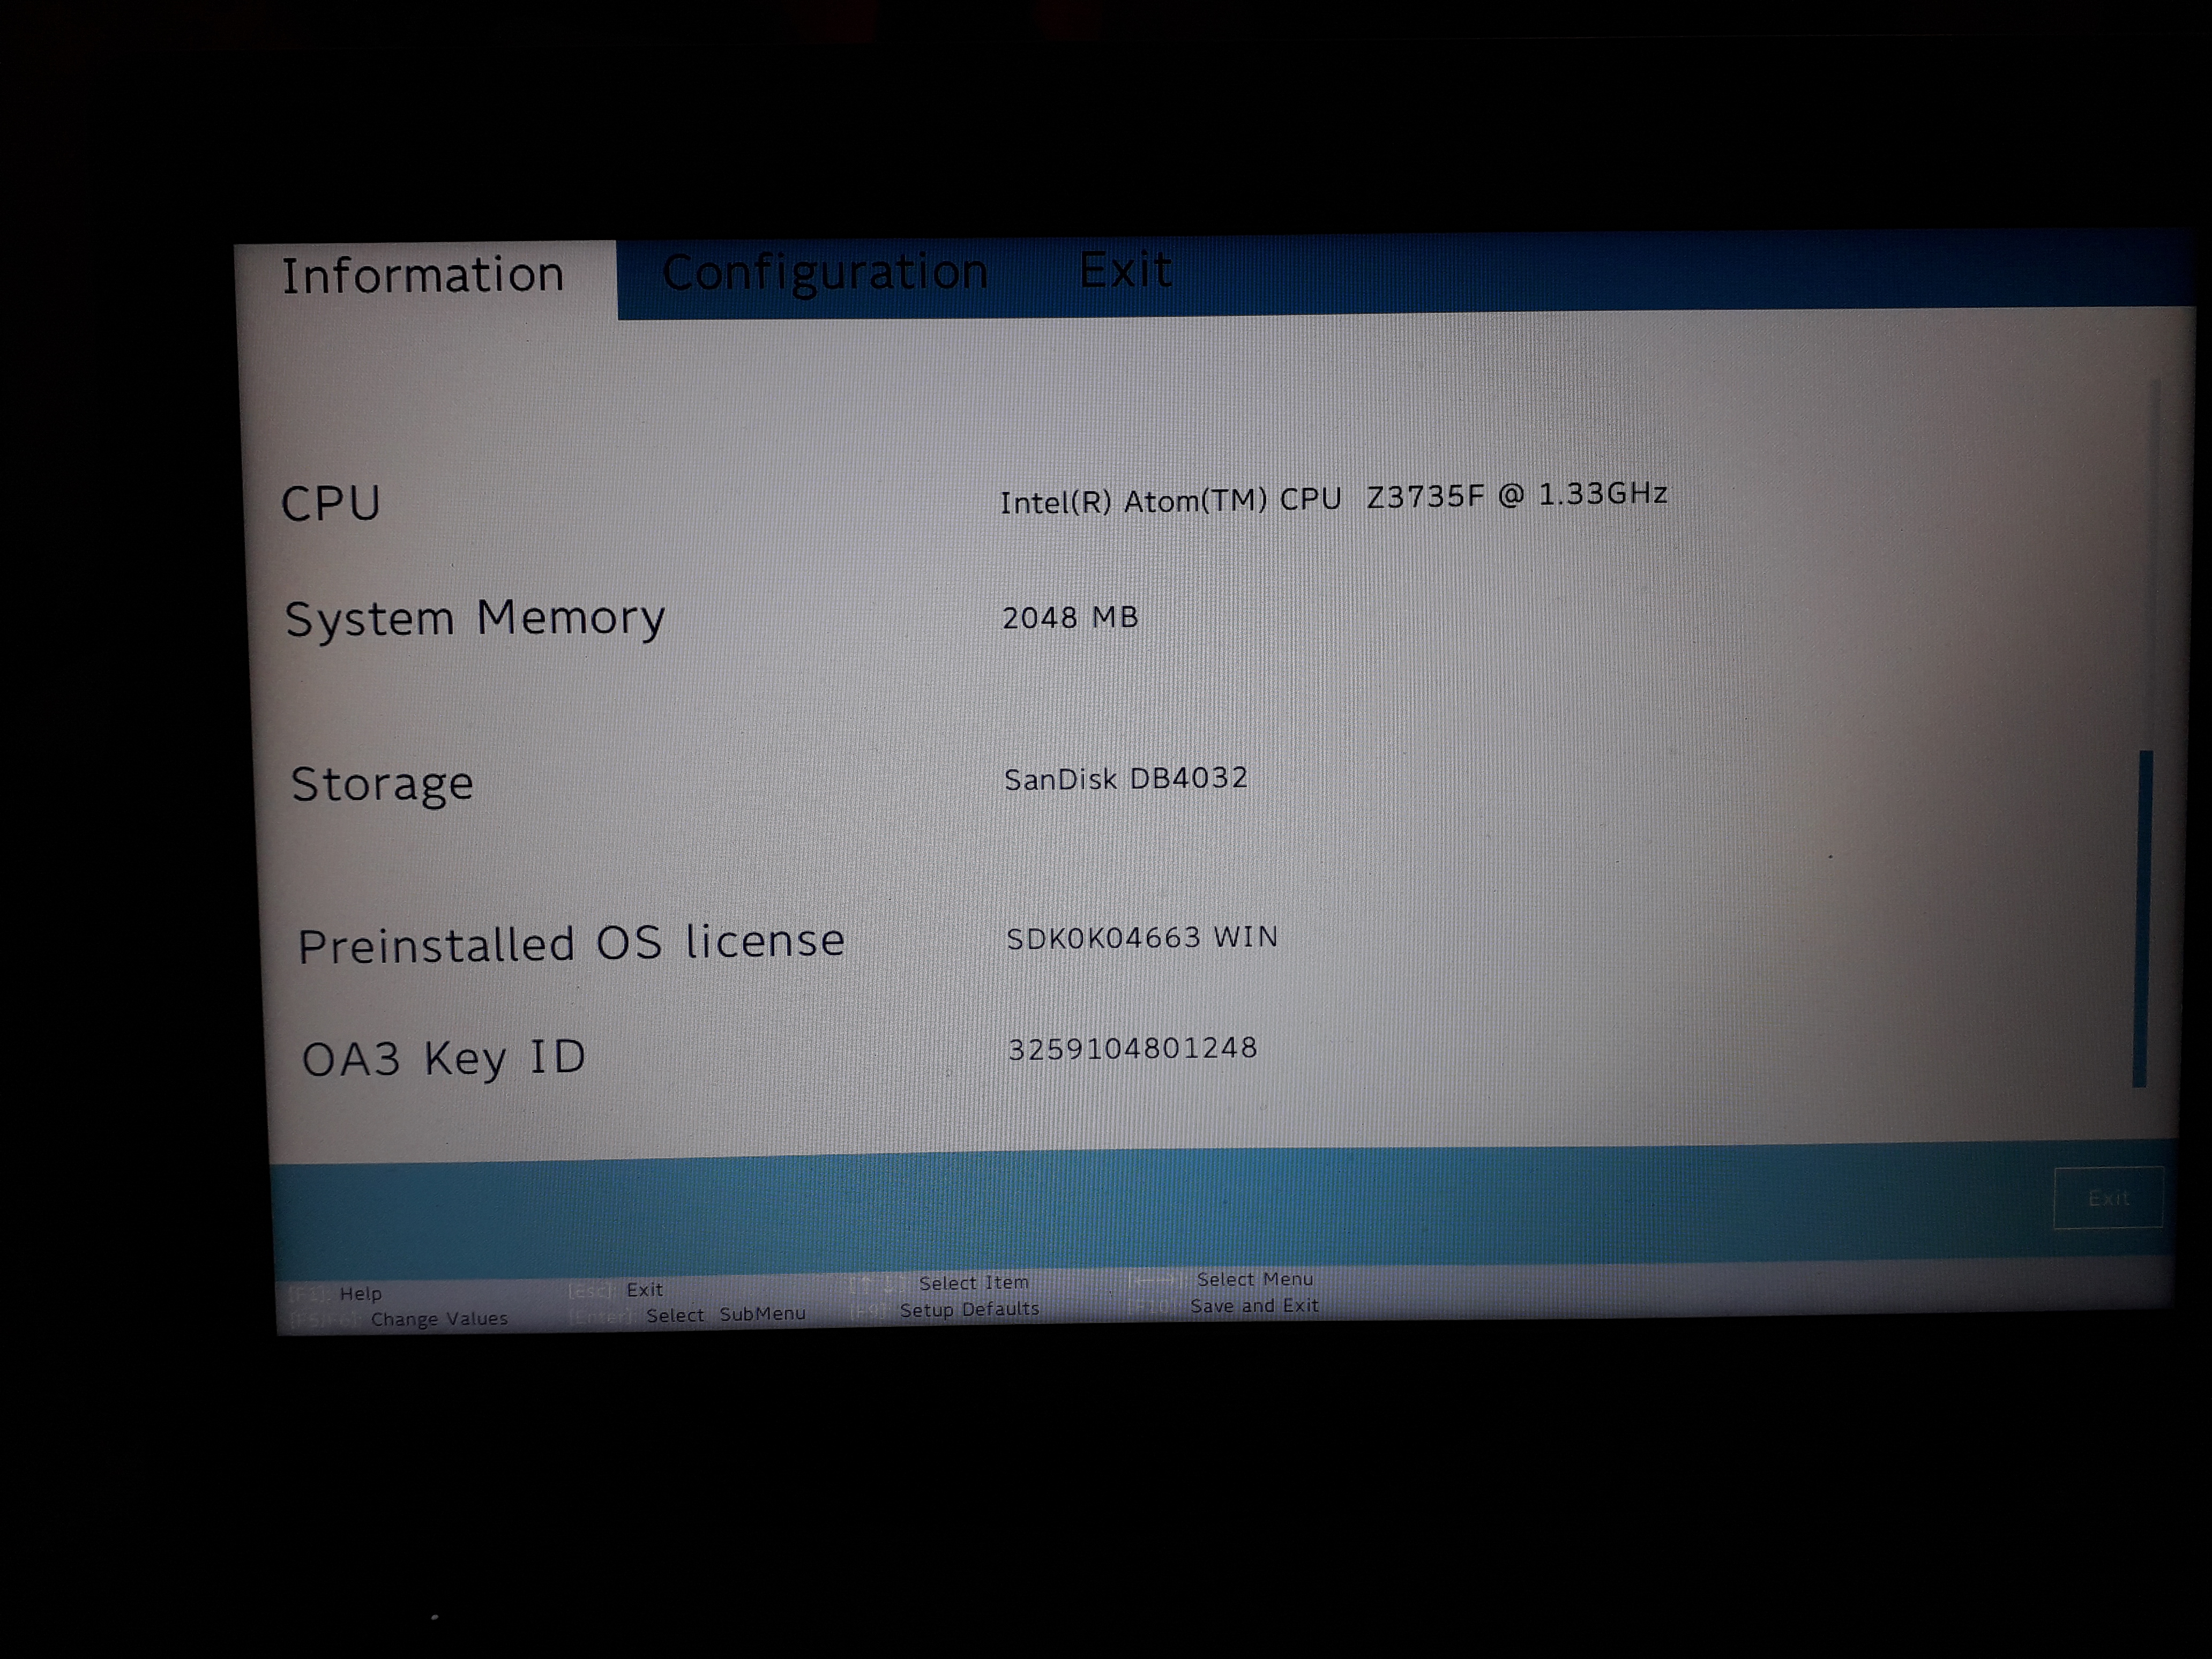Click the Intel Atom CPU value text
Viewport: 2212px width, 1659px height.
tap(1332, 498)
